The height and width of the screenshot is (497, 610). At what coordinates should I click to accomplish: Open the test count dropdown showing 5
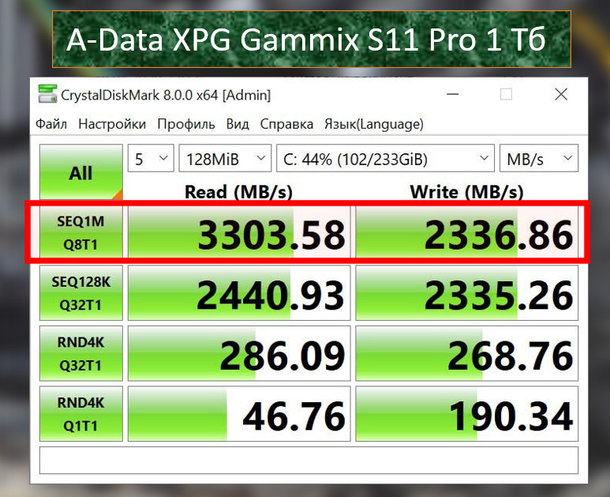click(x=151, y=158)
